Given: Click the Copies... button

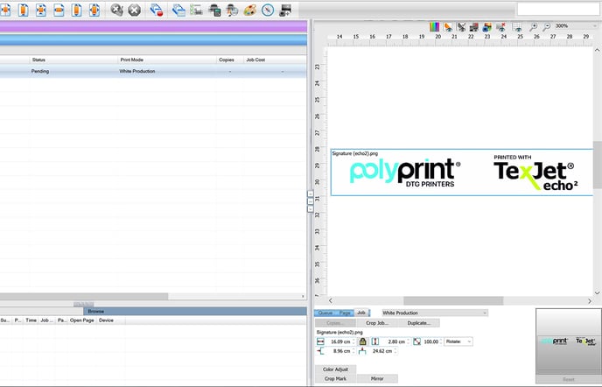Looking at the screenshot, I should (335, 323).
